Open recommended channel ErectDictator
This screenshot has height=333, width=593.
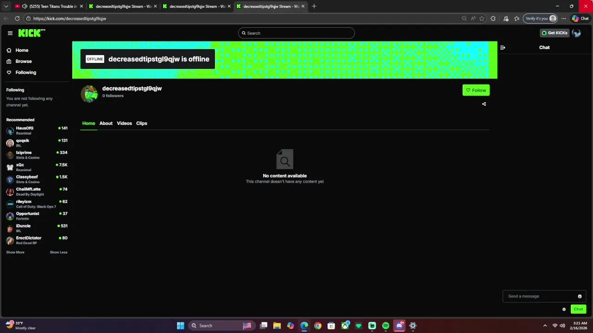coord(37,240)
